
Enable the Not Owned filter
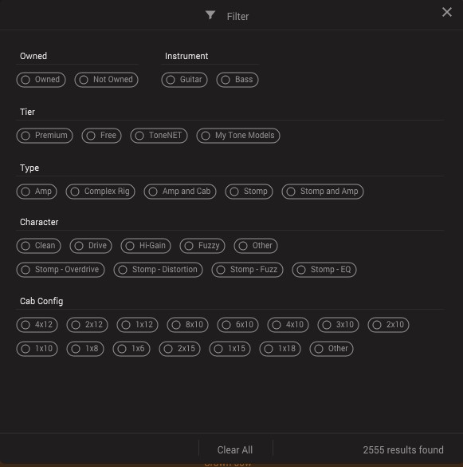coord(107,80)
